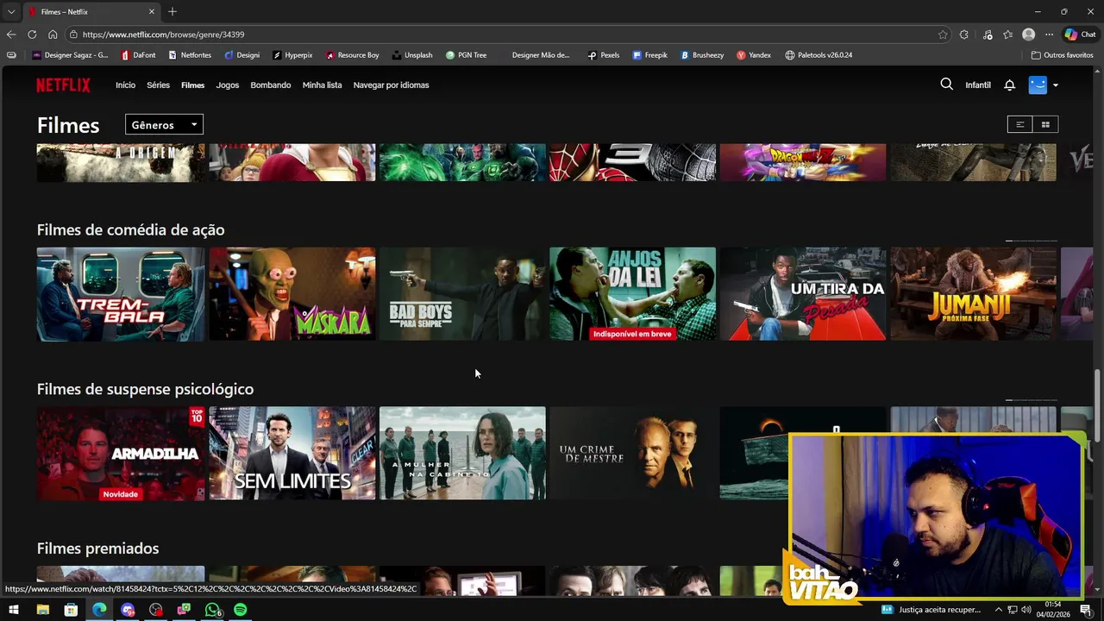This screenshot has width=1104, height=621.
Task: Open the Outros favoritos folder
Action: 1062,55
